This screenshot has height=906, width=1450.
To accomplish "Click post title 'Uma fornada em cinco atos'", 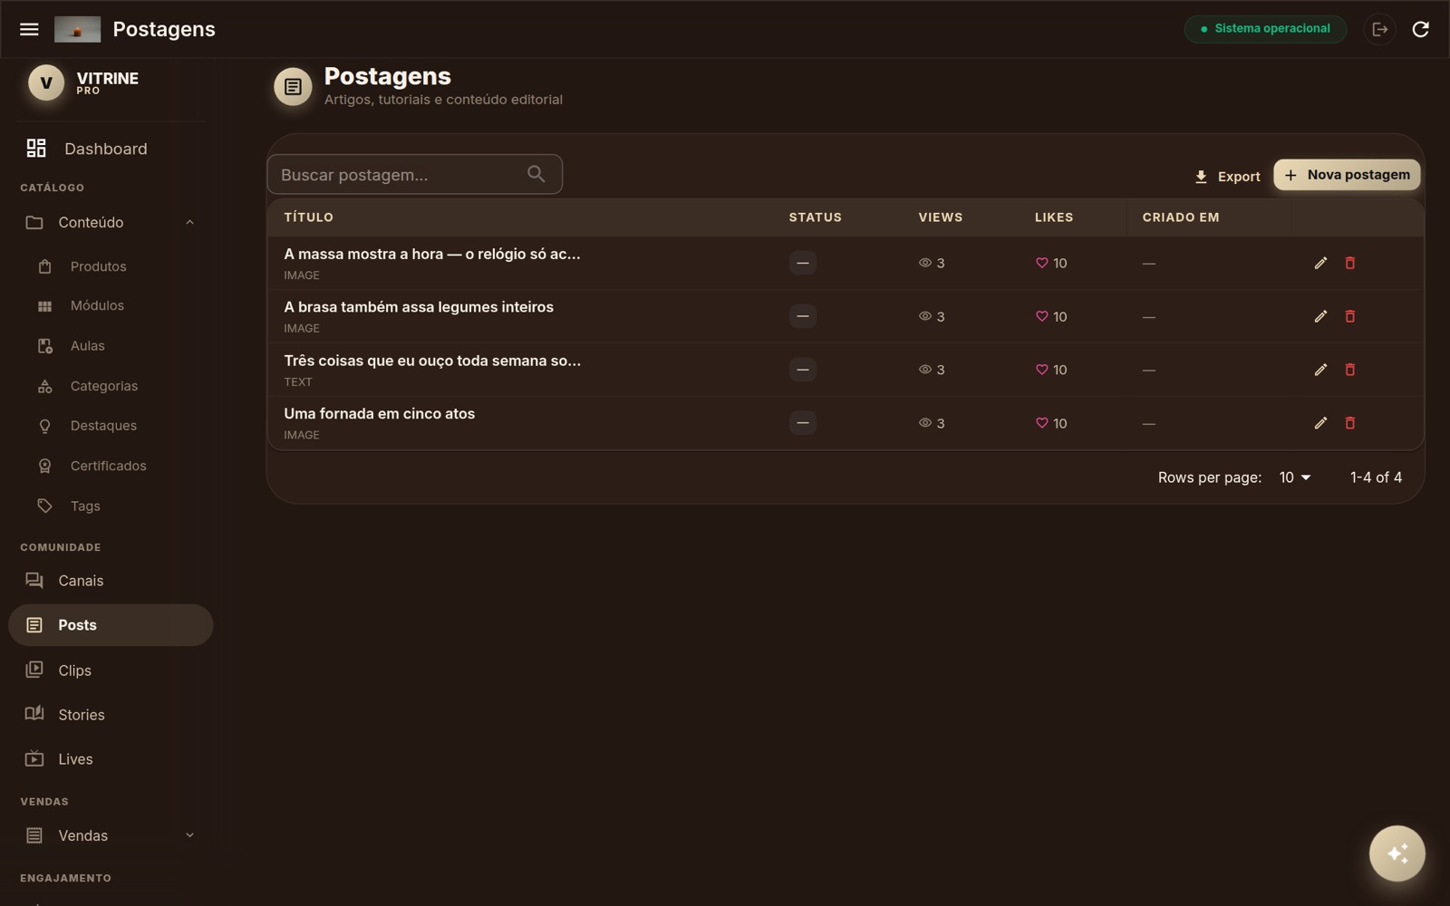I will pos(379,413).
